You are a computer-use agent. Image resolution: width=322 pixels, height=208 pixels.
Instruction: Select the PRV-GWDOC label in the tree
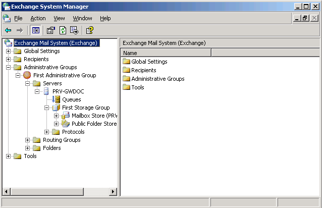point(68,91)
